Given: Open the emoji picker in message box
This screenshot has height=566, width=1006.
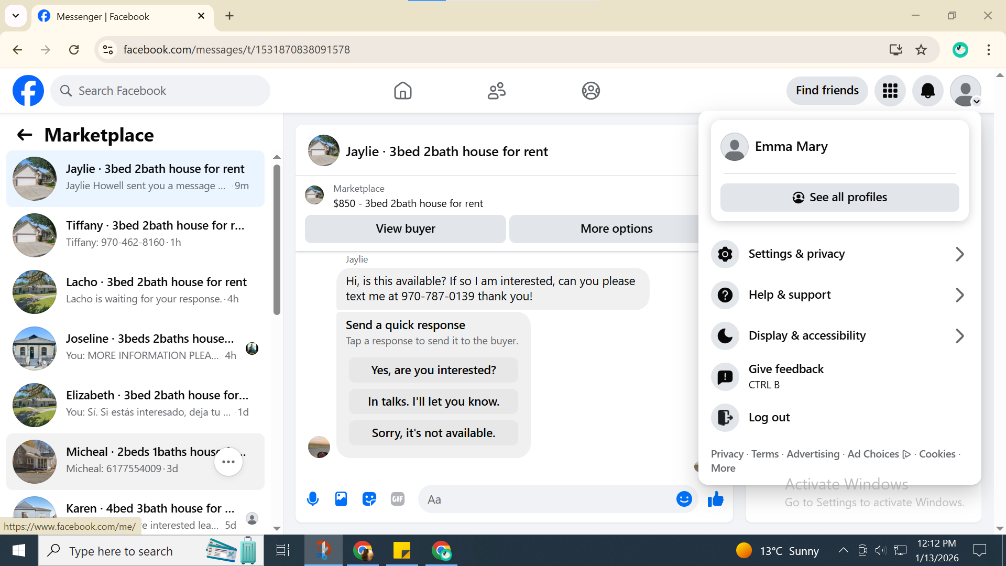Looking at the screenshot, I should coord(684,499).
